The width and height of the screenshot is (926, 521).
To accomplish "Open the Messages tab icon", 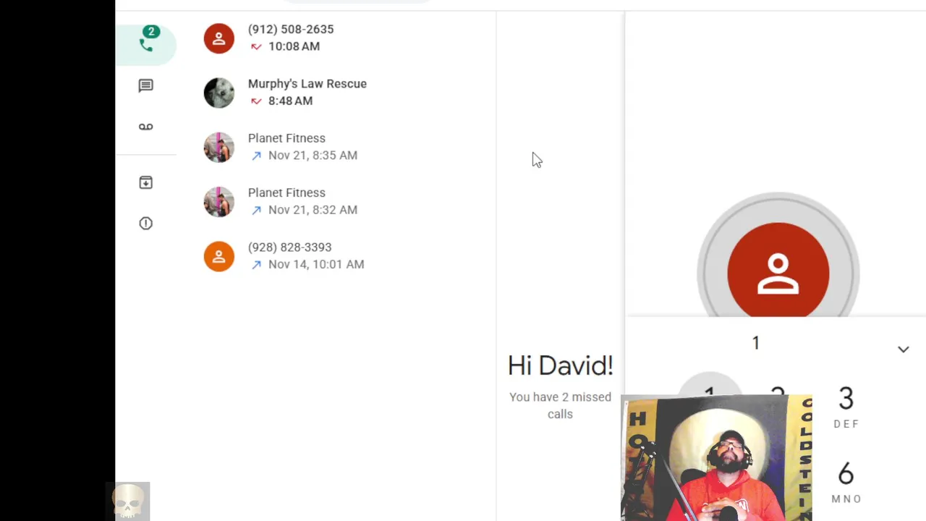I will coord(146,86).
